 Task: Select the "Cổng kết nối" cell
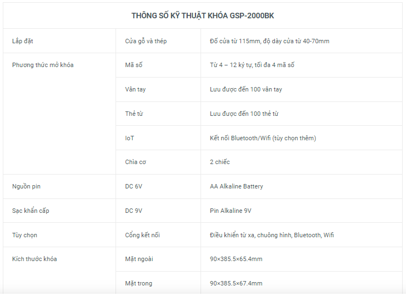142,235
